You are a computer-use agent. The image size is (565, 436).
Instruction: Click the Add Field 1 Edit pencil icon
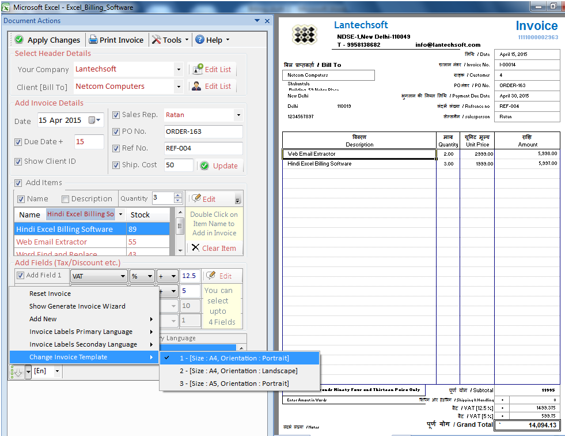click(x=211, y=276)
